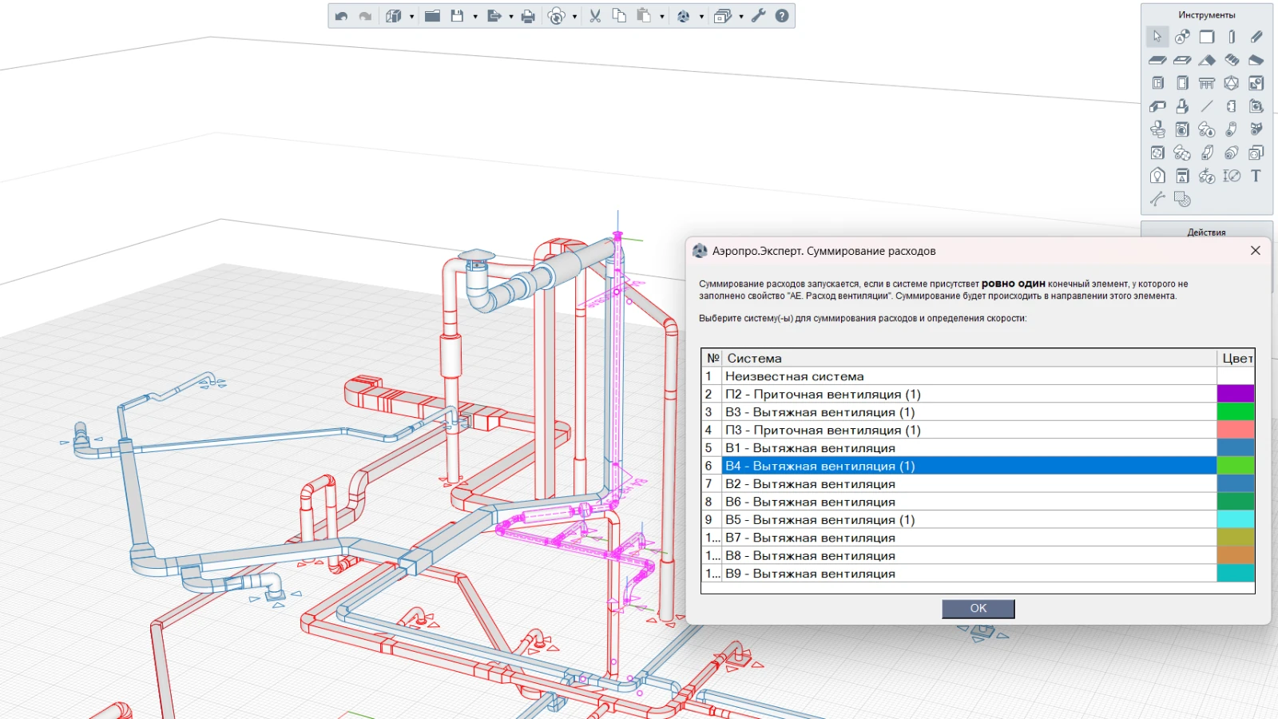Expand the export button's dropdown arrow

point(512,16)
